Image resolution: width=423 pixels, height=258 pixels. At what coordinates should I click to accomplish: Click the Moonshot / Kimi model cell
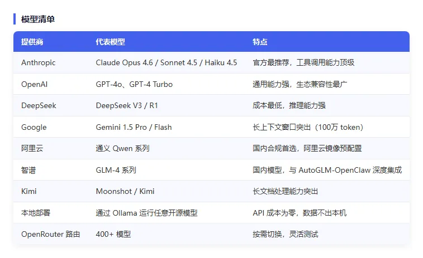[x=125, y=191]
